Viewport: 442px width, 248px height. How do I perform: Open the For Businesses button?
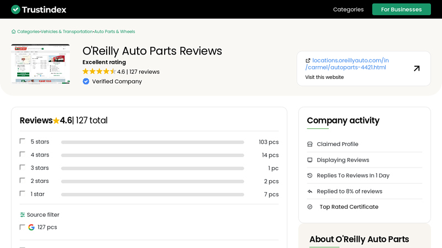point(401,9)
